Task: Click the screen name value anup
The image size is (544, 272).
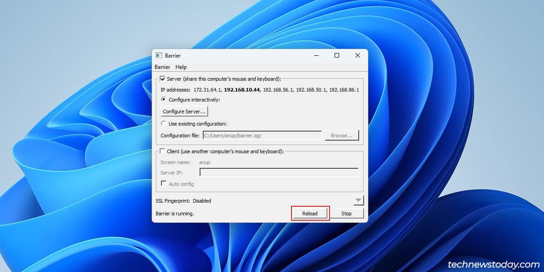Action: [x=205, y=162]
